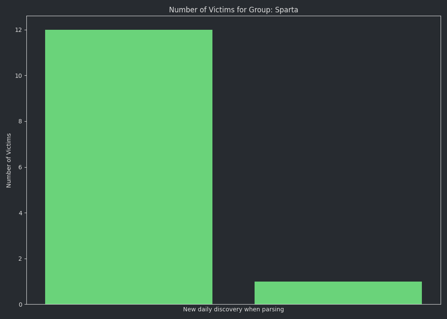Image resolution: width=447 pixels, height=319 pixels.
Task: Select the tall bar reaching 12 victims
Action: [129, 167]
